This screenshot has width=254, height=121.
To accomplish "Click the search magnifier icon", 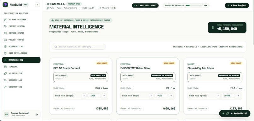I will [56, 47].
